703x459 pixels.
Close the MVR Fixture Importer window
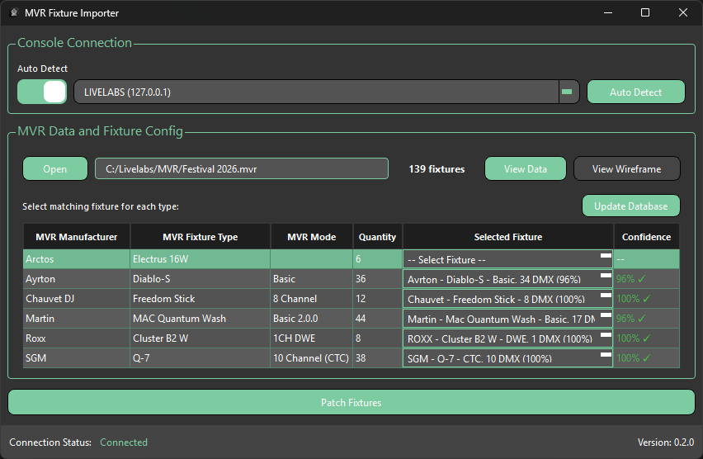coord(683,12)
